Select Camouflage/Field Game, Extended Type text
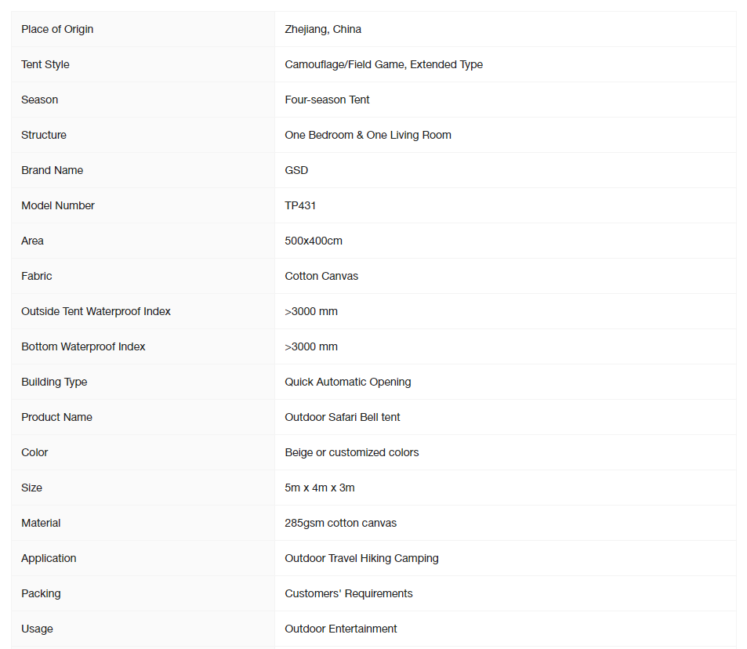This screenshot has width=747, height=649. 383,64
